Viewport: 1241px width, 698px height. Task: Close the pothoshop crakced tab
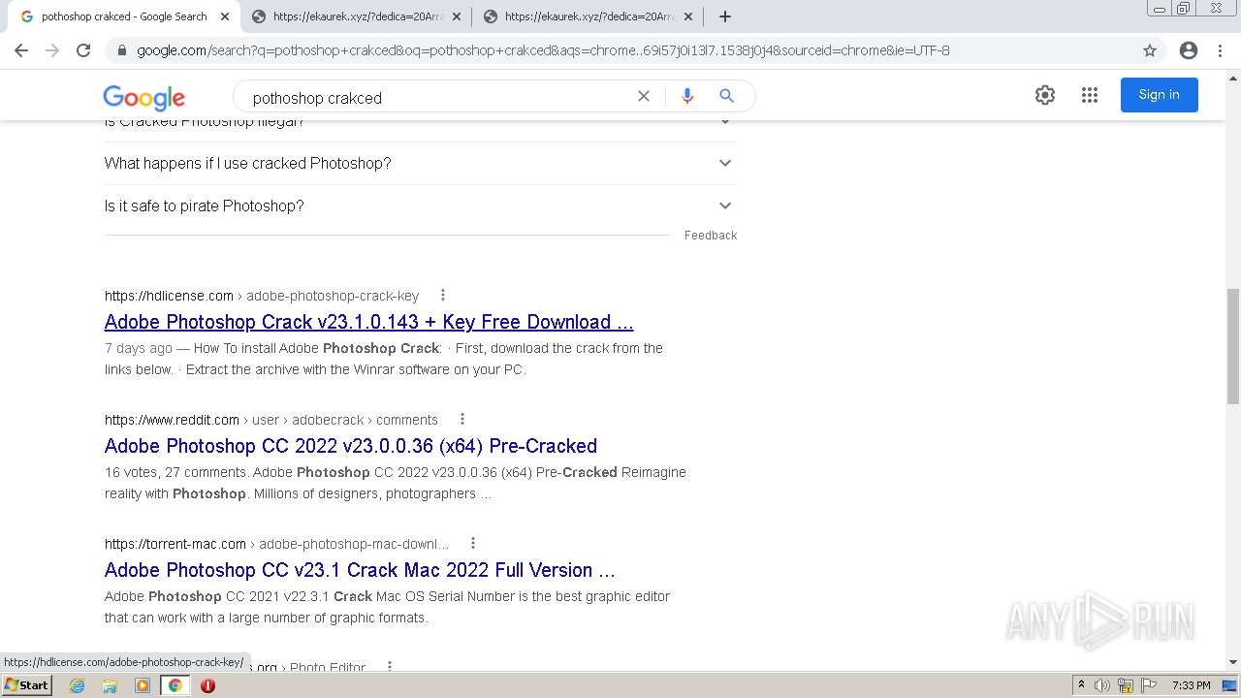click(224, 16)
